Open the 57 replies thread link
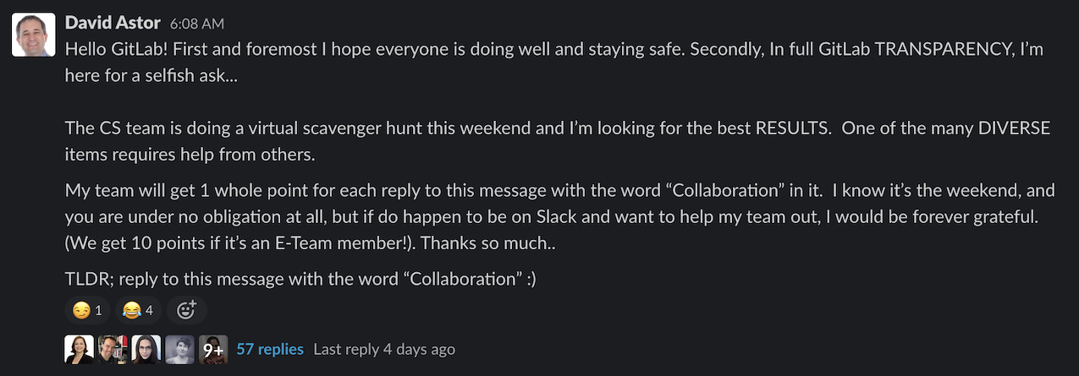This screenshot has height=376, width=1079. tap(270, 349)
